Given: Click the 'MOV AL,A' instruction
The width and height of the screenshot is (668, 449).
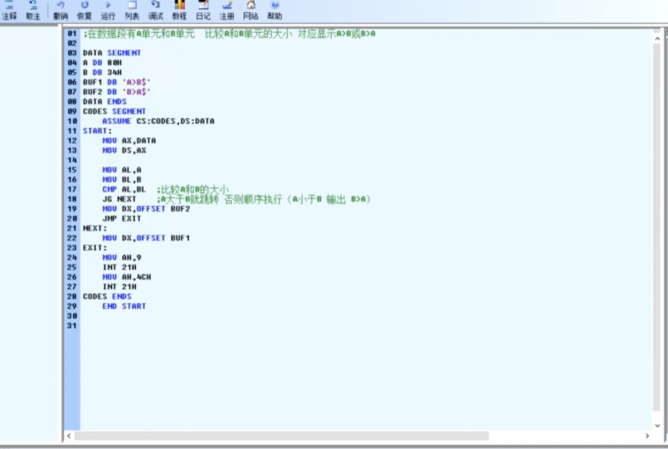Looking at the screenshot, I should click(x=122, y=170).
